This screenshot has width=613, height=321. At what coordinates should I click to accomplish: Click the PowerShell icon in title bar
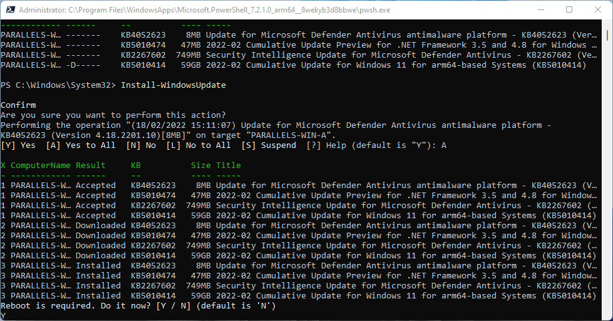point(10,10)
